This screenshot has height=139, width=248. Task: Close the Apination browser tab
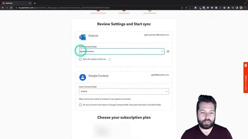(30, 3)
